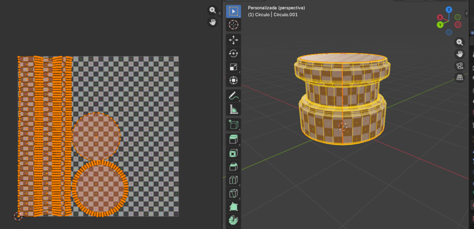The image size is (474, 229).
Task: Select the Bevel tool
Action: click(x=233, y=167)
